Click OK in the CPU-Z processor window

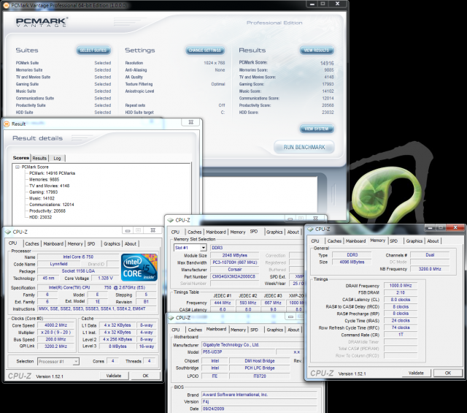[145, 376]
